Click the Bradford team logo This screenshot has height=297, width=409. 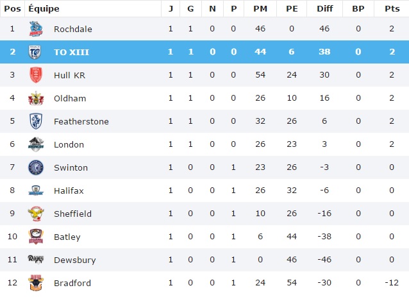coord(36,283)
